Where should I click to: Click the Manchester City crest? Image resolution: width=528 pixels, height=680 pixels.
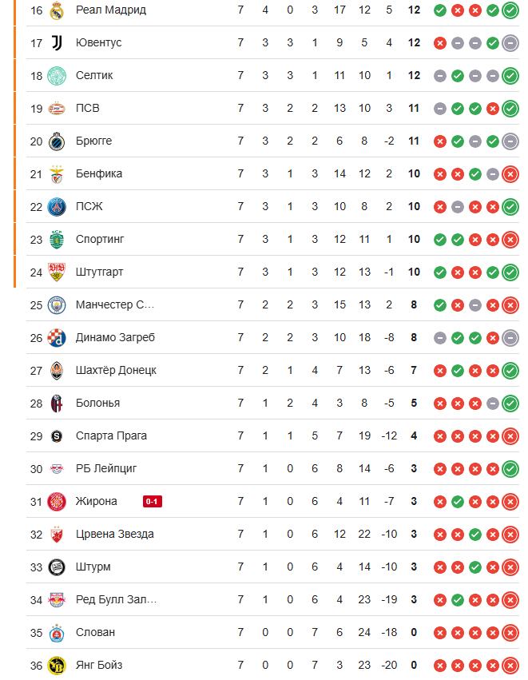coord(57,305)
